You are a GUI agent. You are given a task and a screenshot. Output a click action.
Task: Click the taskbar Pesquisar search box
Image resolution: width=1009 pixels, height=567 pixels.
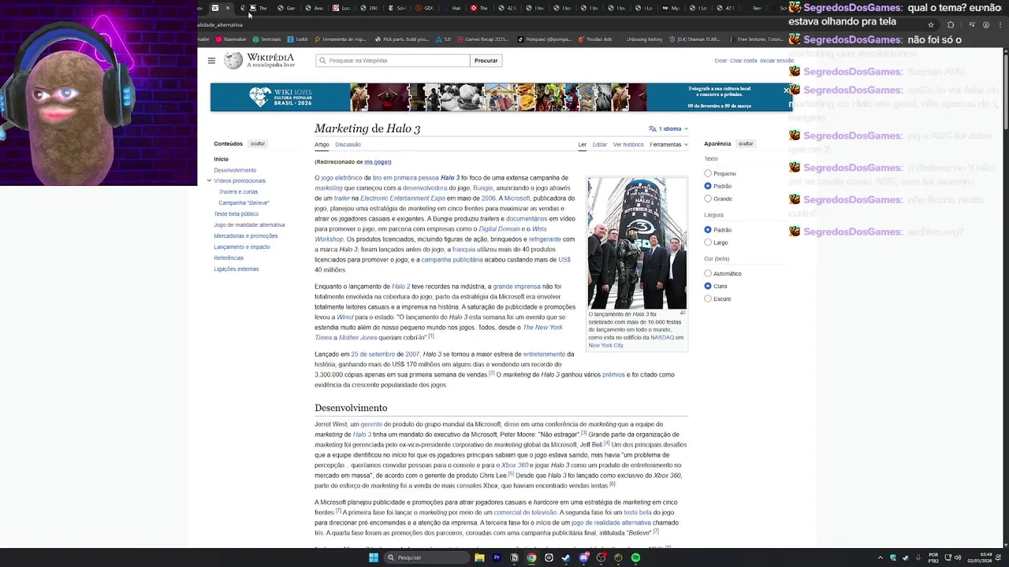[426, 558]
